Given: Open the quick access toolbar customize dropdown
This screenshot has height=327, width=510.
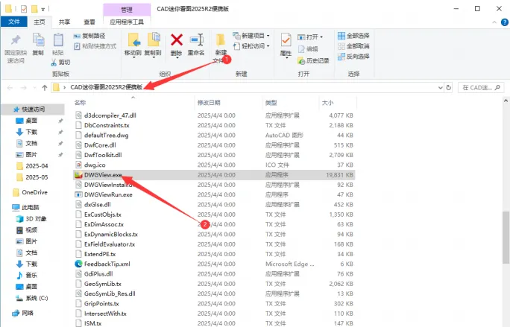Looking at the screenshot, I should [43, 9].
